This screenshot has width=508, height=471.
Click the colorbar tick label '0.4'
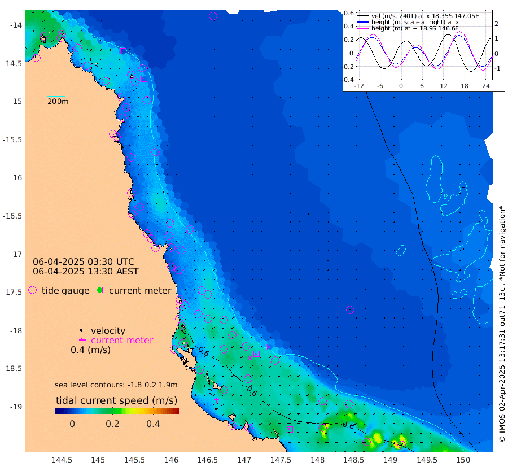(153, 424)
